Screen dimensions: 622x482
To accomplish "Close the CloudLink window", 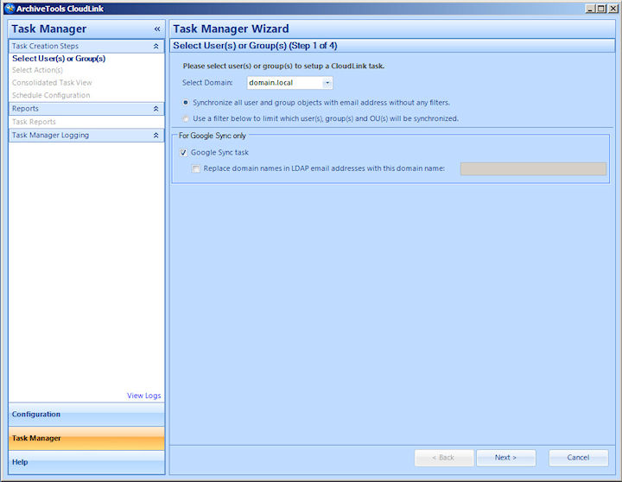I will (x=612, y=9).
